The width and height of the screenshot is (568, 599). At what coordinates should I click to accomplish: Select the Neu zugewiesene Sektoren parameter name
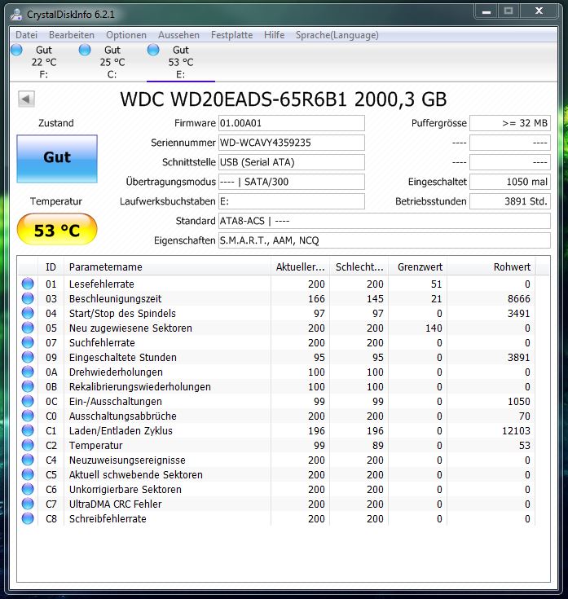pos(130,328)
